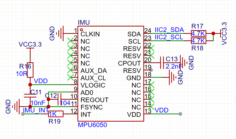
Task: Click the REGOUT pin name
Action: [94, 100]
